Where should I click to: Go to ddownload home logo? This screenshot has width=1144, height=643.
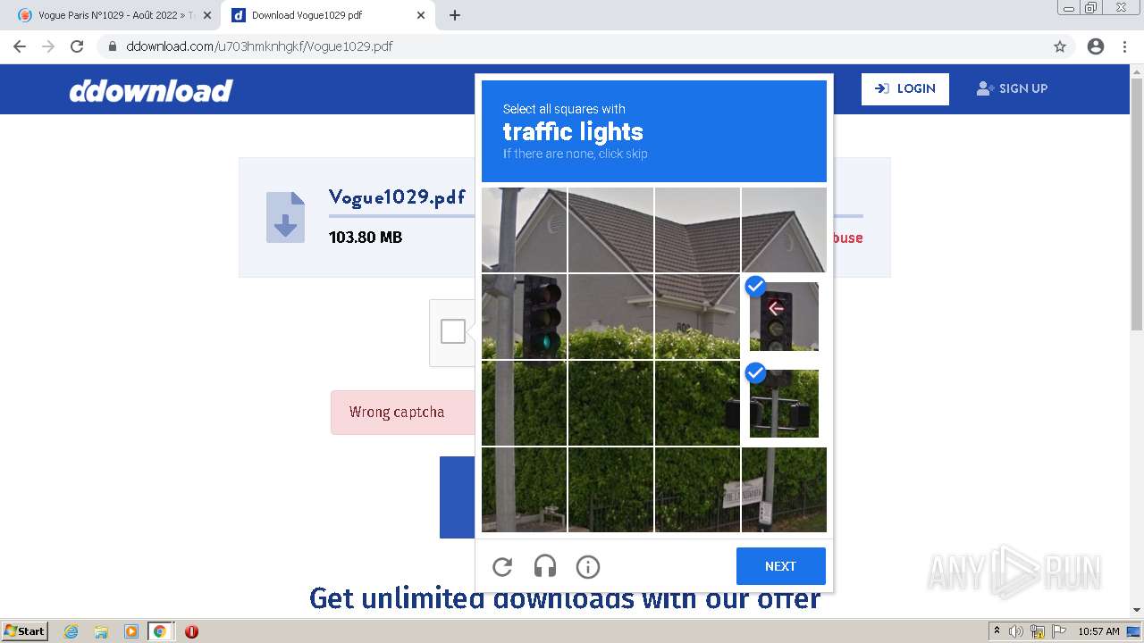[151, 90]
